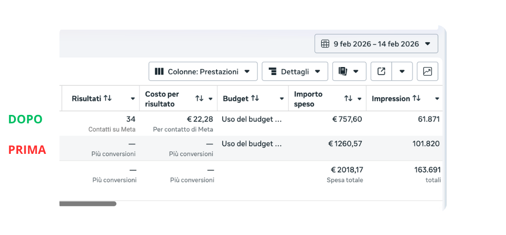The image size is (506, 235).
Task: Sort by Impression arrows icon
Action: click(417, 98)
